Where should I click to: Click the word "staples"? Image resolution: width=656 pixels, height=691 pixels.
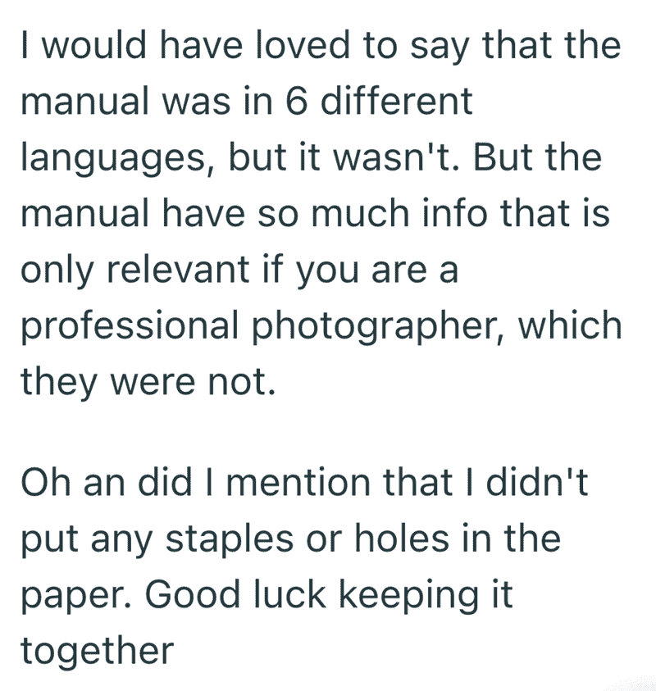230,541
